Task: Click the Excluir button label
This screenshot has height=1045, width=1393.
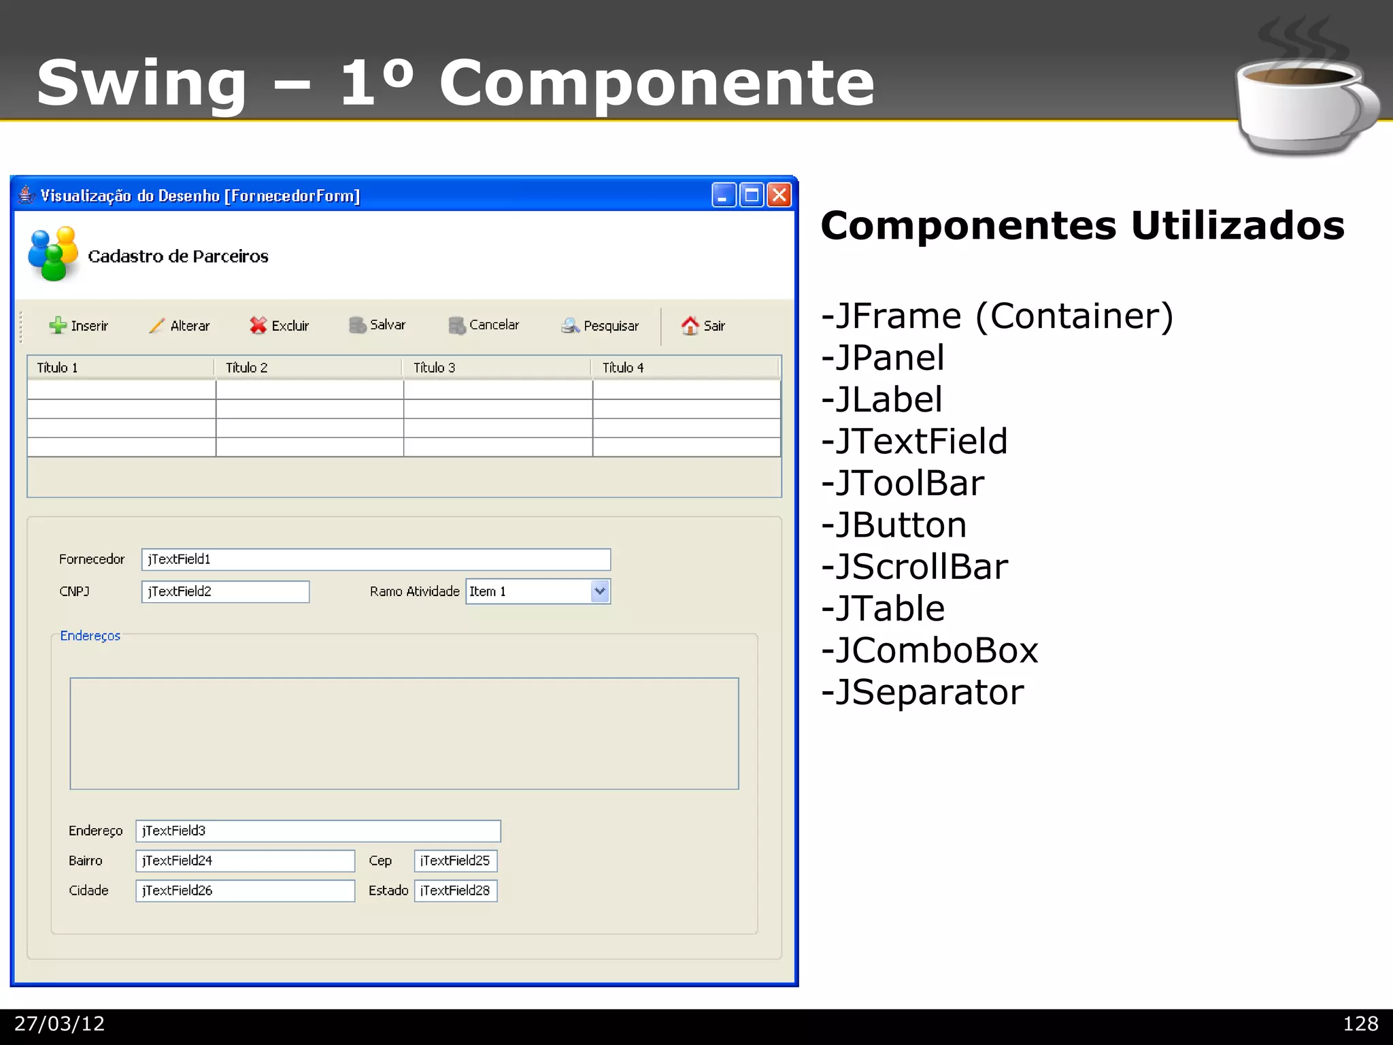Action: pyautogui.click(x=290, y=326)
